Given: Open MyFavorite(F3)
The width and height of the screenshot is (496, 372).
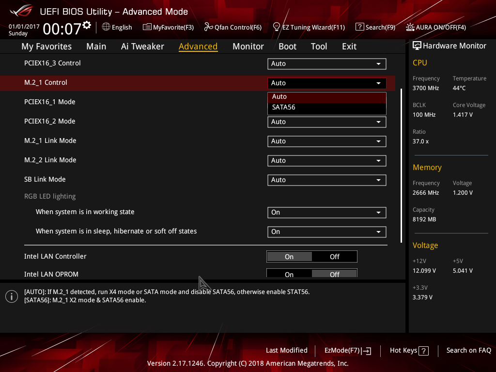Looking at the screenshot, I should [x=168, y=27].
